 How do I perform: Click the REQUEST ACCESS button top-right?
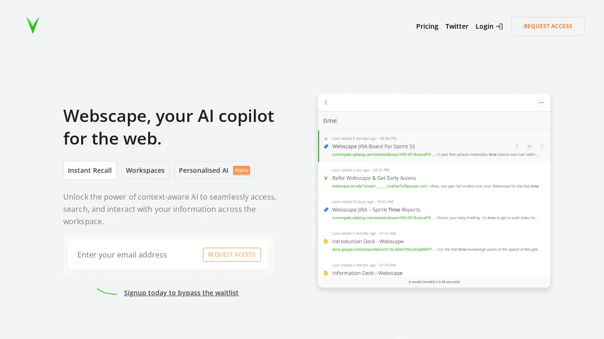click(x=548, y=26)
